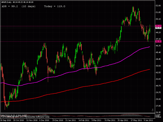Image resolution: width=163 pixels, height=122 pixels.
Task: Click the 6 Dec 2010 date label
Action: 44,120
